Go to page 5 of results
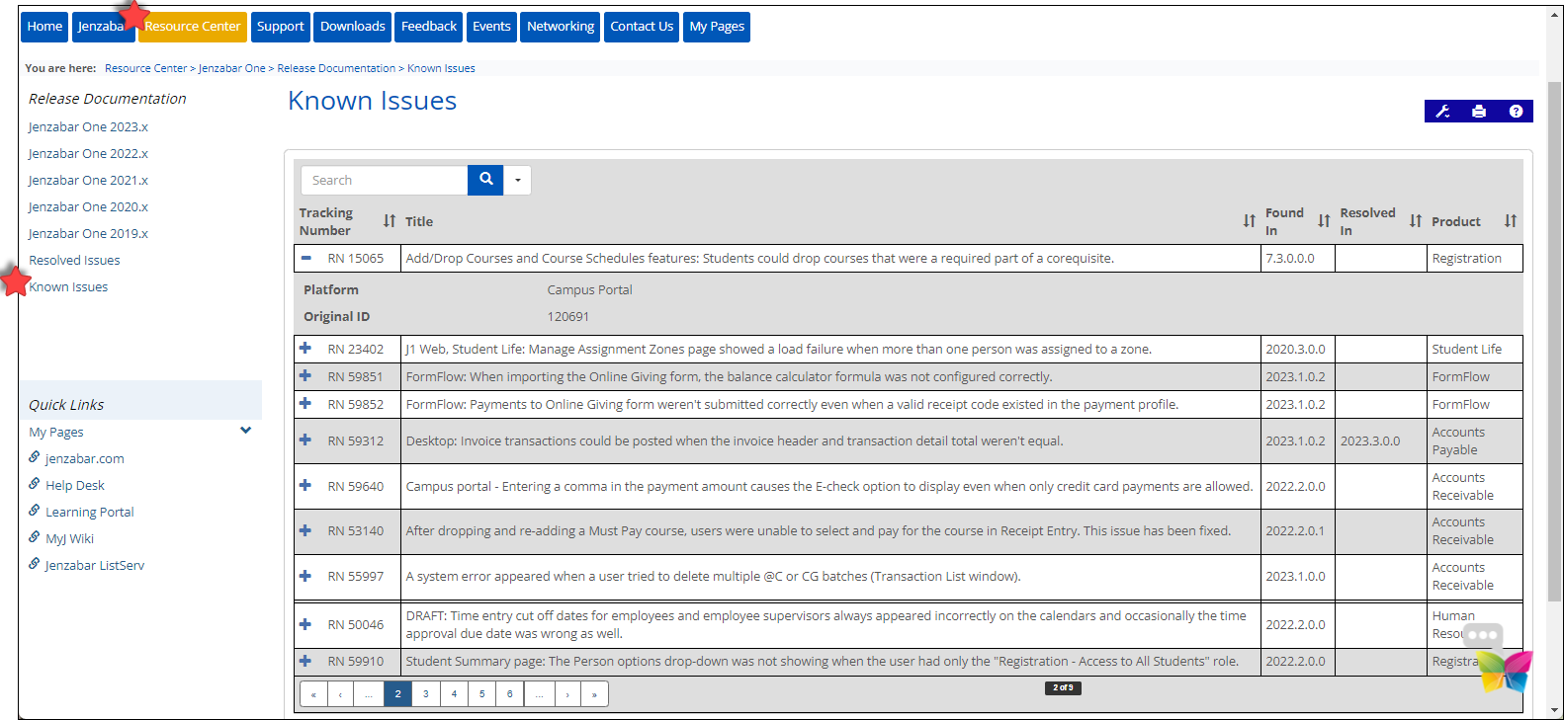Viewport: 1564px width, 720px height. [x=481, y=694]
